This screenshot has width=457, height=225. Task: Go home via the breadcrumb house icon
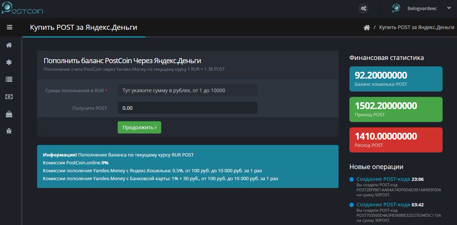[x=367, y=27]
